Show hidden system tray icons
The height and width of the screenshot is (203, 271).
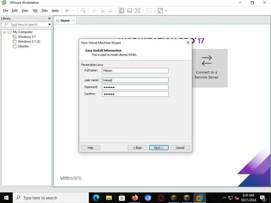[x=224, y=198]
